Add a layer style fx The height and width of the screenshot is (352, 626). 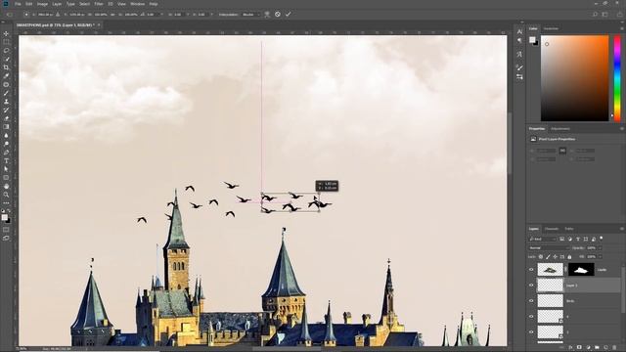point(570,348)
